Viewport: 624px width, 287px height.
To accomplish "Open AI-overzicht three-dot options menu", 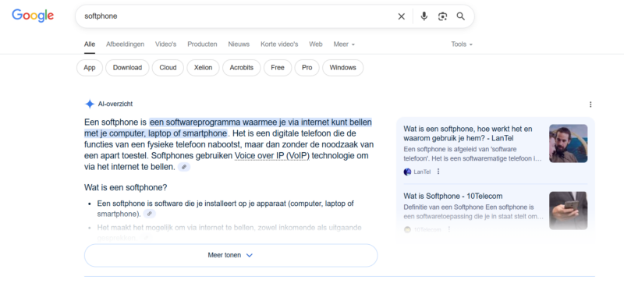I will (x=590, y=105).
